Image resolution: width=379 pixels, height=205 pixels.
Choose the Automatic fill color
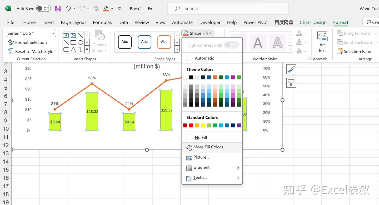tap(212, 58)
